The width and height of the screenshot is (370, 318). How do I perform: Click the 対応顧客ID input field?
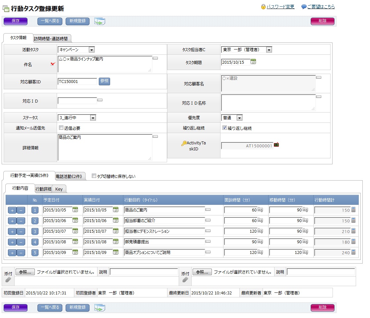coord(77,81)
